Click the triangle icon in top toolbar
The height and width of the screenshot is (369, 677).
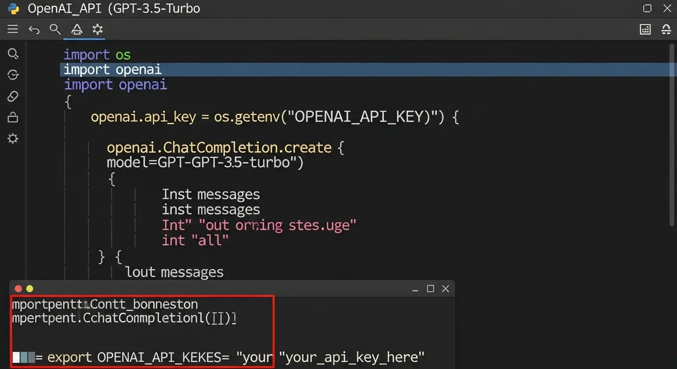[76, 30]
